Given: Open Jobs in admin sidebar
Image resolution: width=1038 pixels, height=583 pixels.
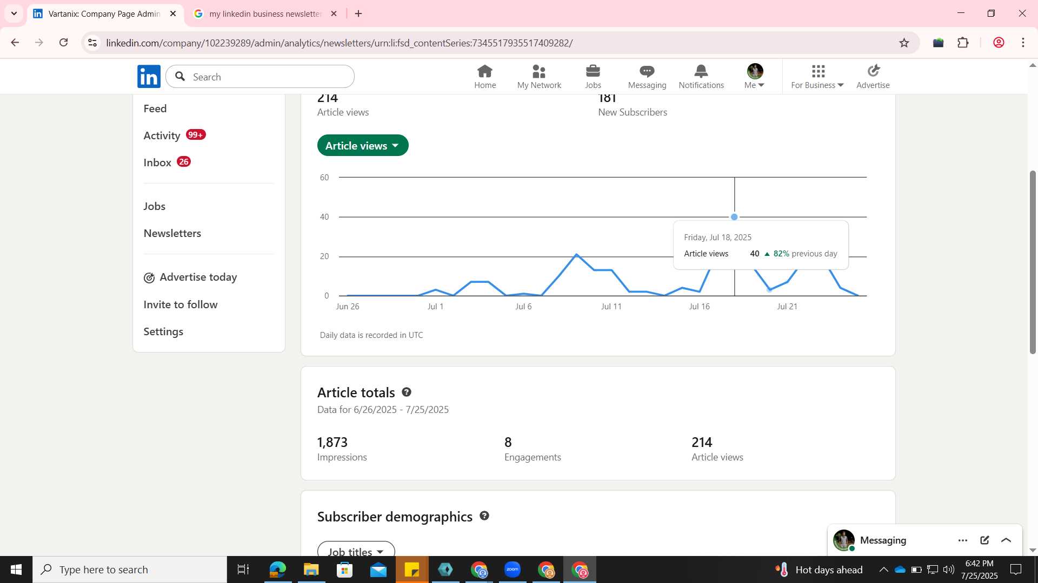Looking at the screenshot, I should coord(155,206).
